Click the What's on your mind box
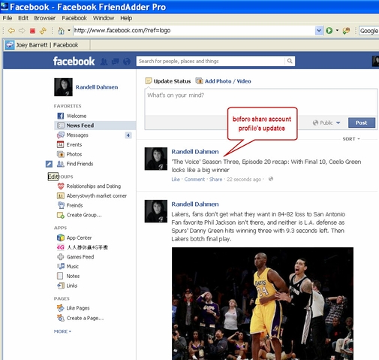379x360 pixels. point(261,102)
